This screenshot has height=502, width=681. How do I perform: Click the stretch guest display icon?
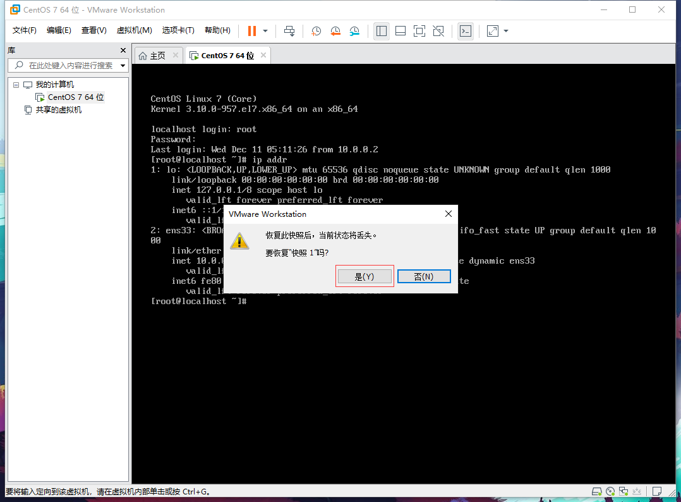click(493, 31)
